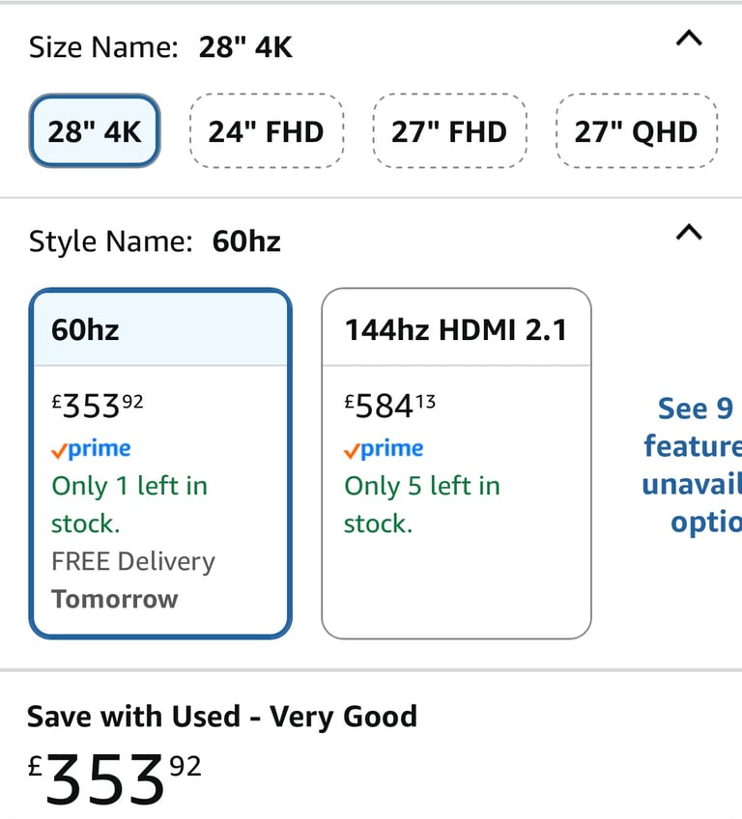Viewport: 742px width, 819px height.
Task: Pick the 27" FHD size option
Action: [449, 131]
